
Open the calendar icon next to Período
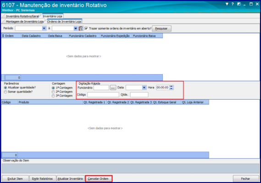[81, 28]
